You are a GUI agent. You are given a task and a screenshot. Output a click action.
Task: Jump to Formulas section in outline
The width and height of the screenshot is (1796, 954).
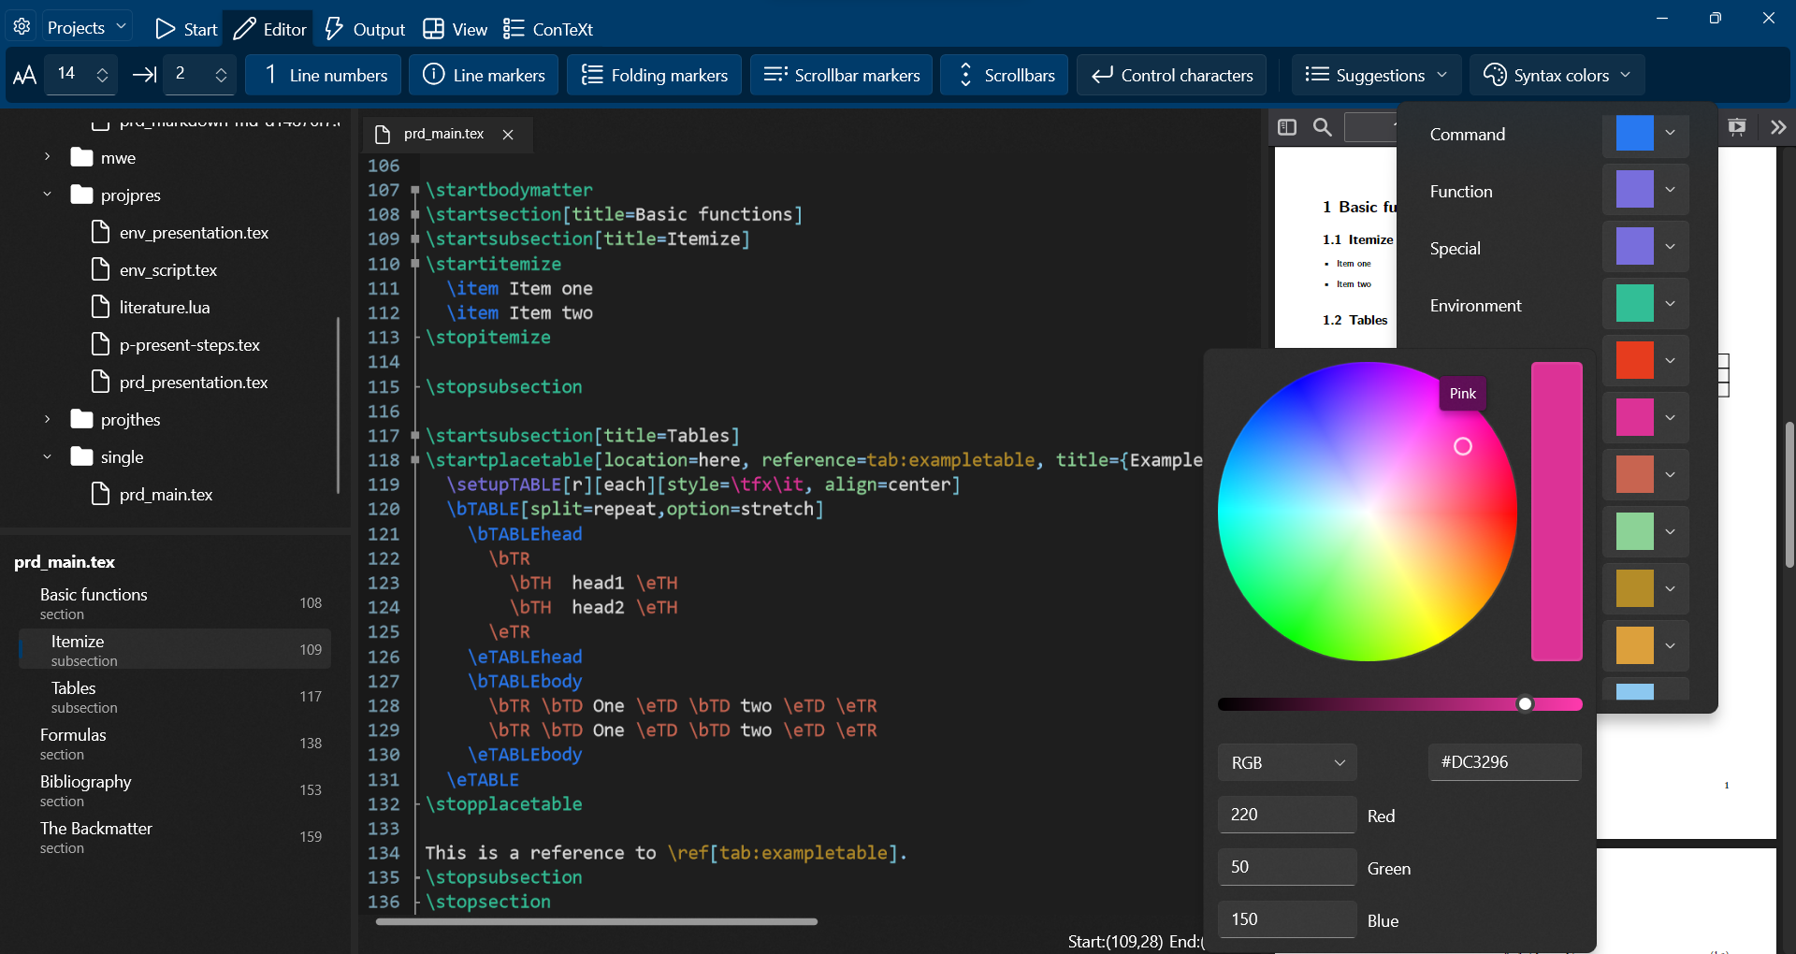pos(175,744)
